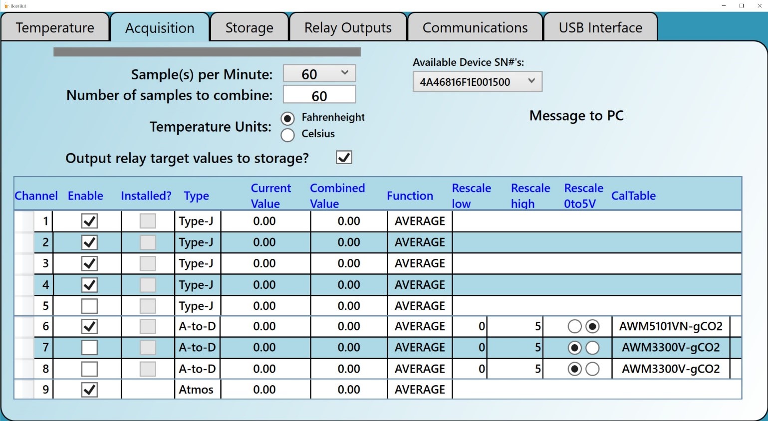Open the Available Device SN# dropdown
Viewport: 768px width, 421px height.
(x=477, y=82)
